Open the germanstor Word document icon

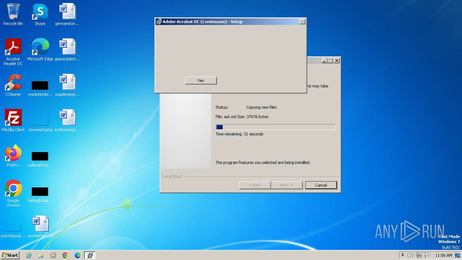coord(67,14)
